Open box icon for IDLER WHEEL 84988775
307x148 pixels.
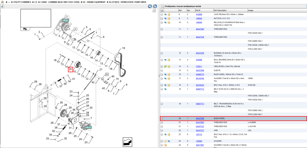click(x=169, y=74)
